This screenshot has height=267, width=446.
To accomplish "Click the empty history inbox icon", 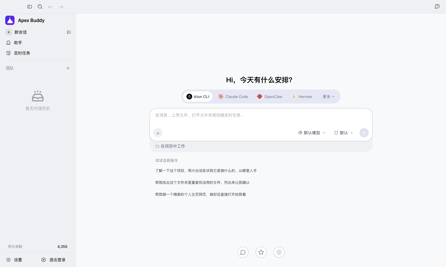I will click(x=38, y=96).
